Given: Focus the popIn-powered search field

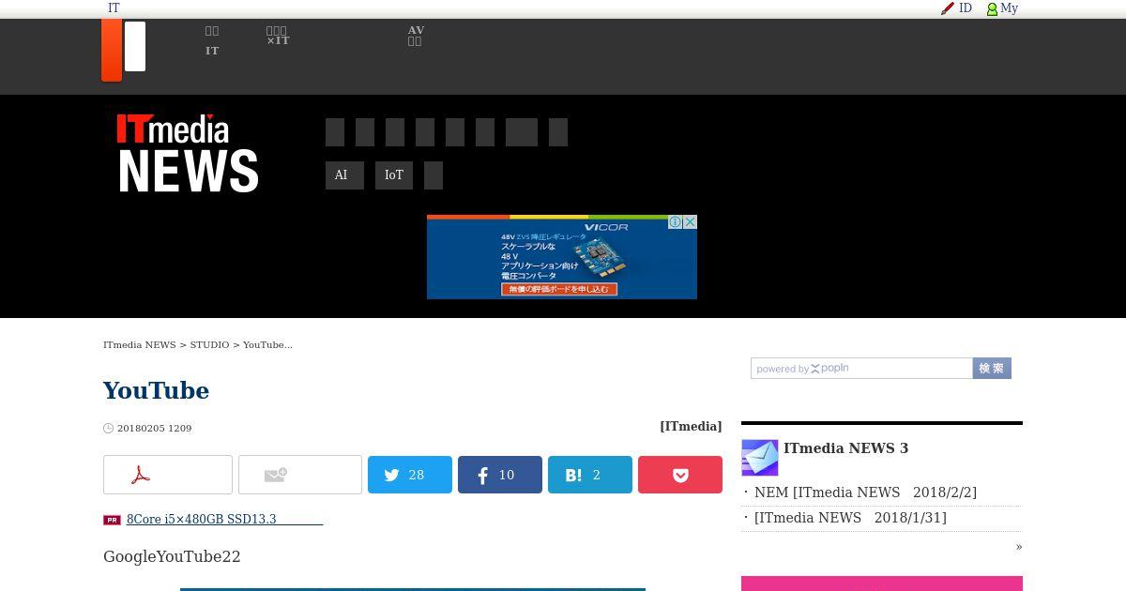Looking at the screenshot, I should pos(861,369).
